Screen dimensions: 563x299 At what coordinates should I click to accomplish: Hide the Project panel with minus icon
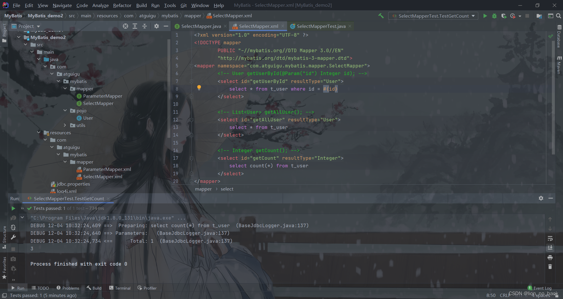(166, 26)
